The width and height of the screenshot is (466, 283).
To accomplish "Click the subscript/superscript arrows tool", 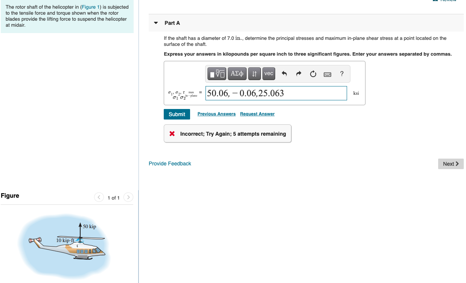I will click(x=254, y=74).
